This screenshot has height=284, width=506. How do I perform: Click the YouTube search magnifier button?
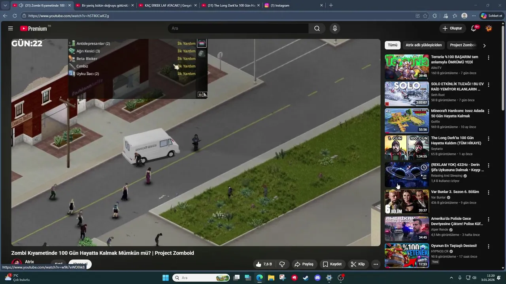point(317,28)
